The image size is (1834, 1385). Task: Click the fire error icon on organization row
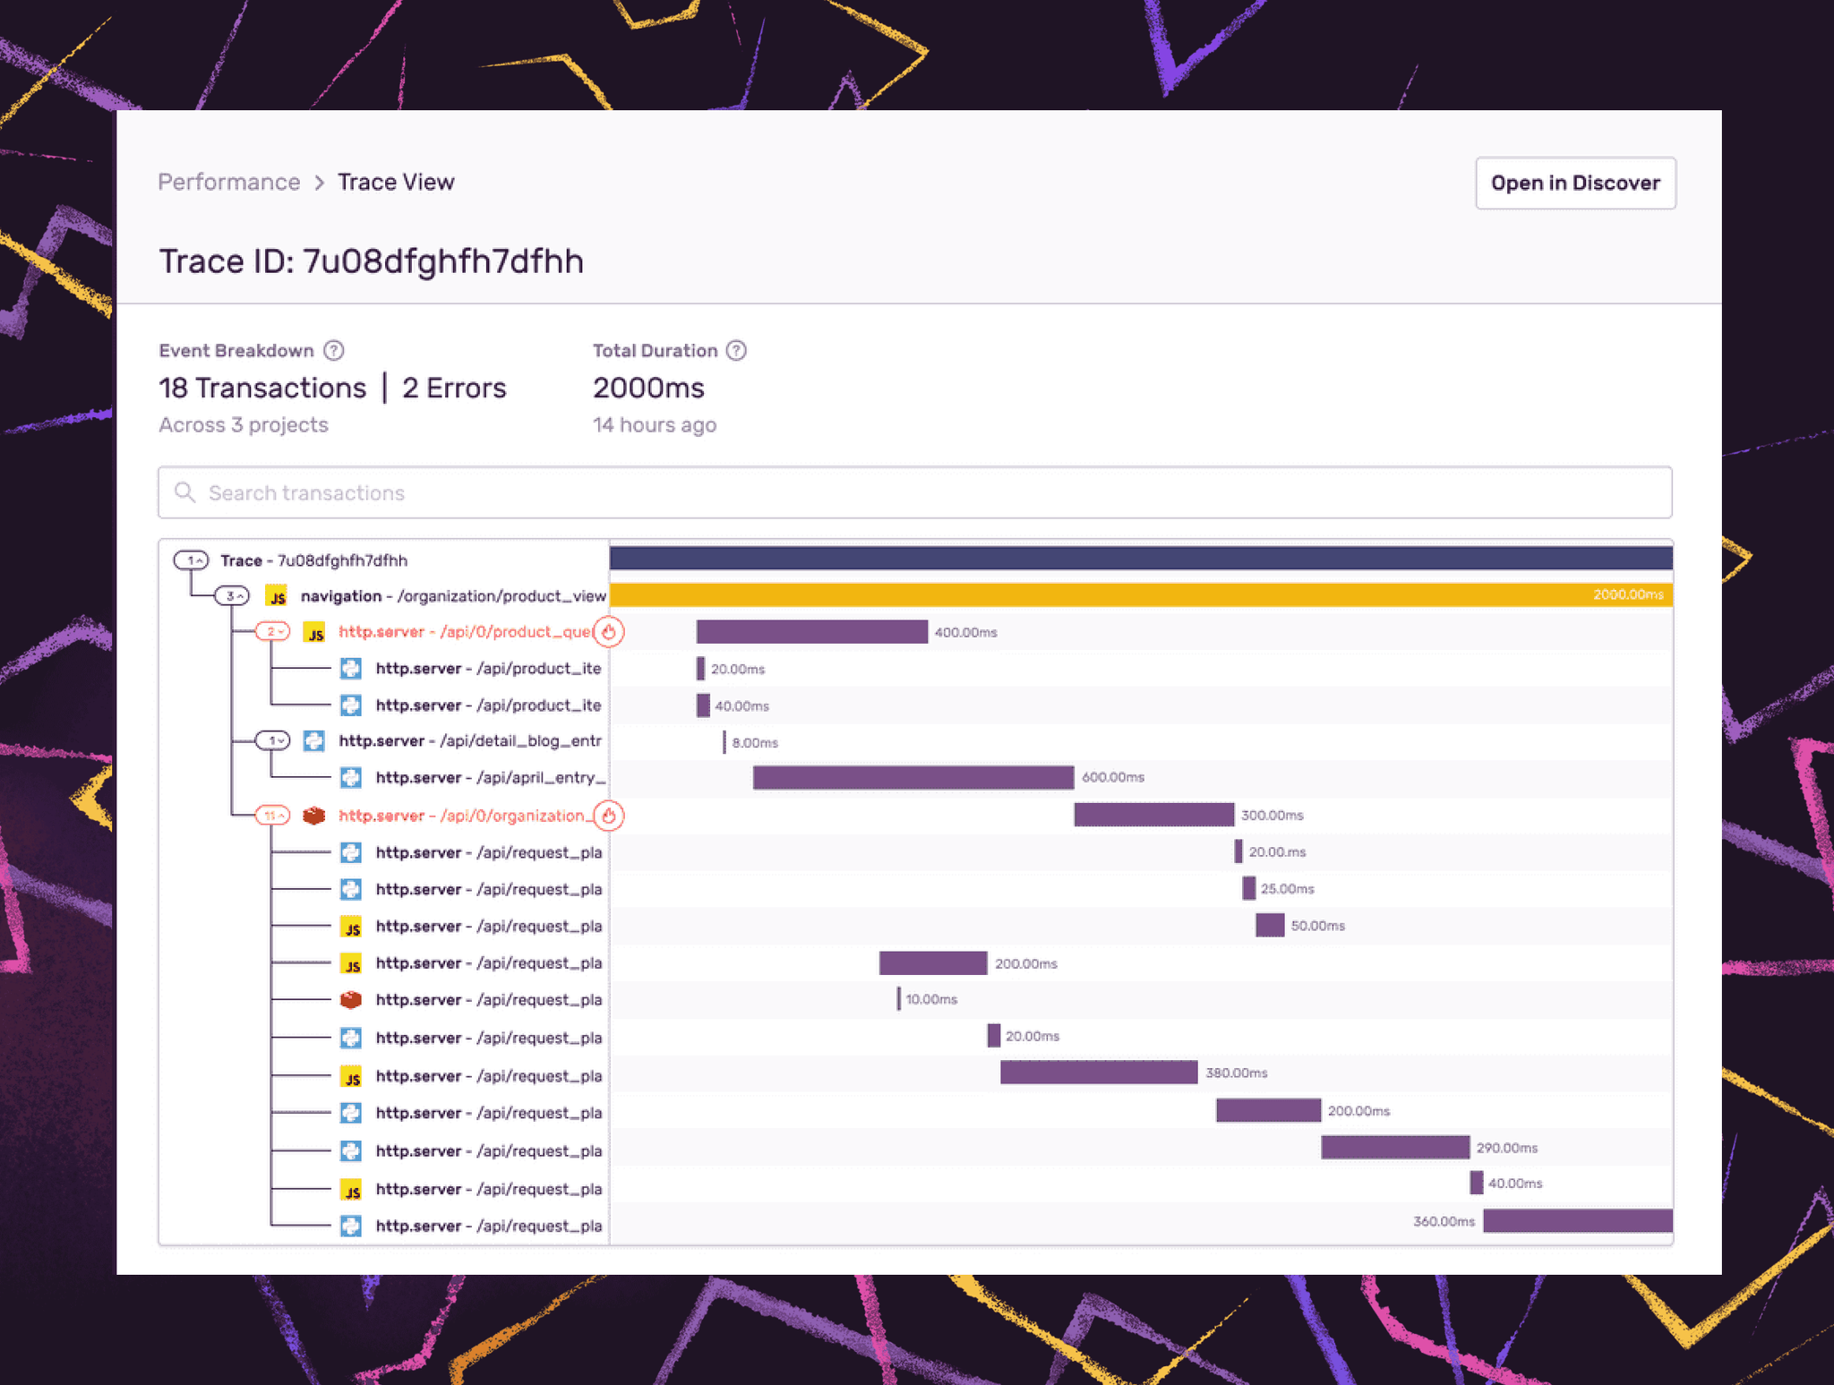609,816
